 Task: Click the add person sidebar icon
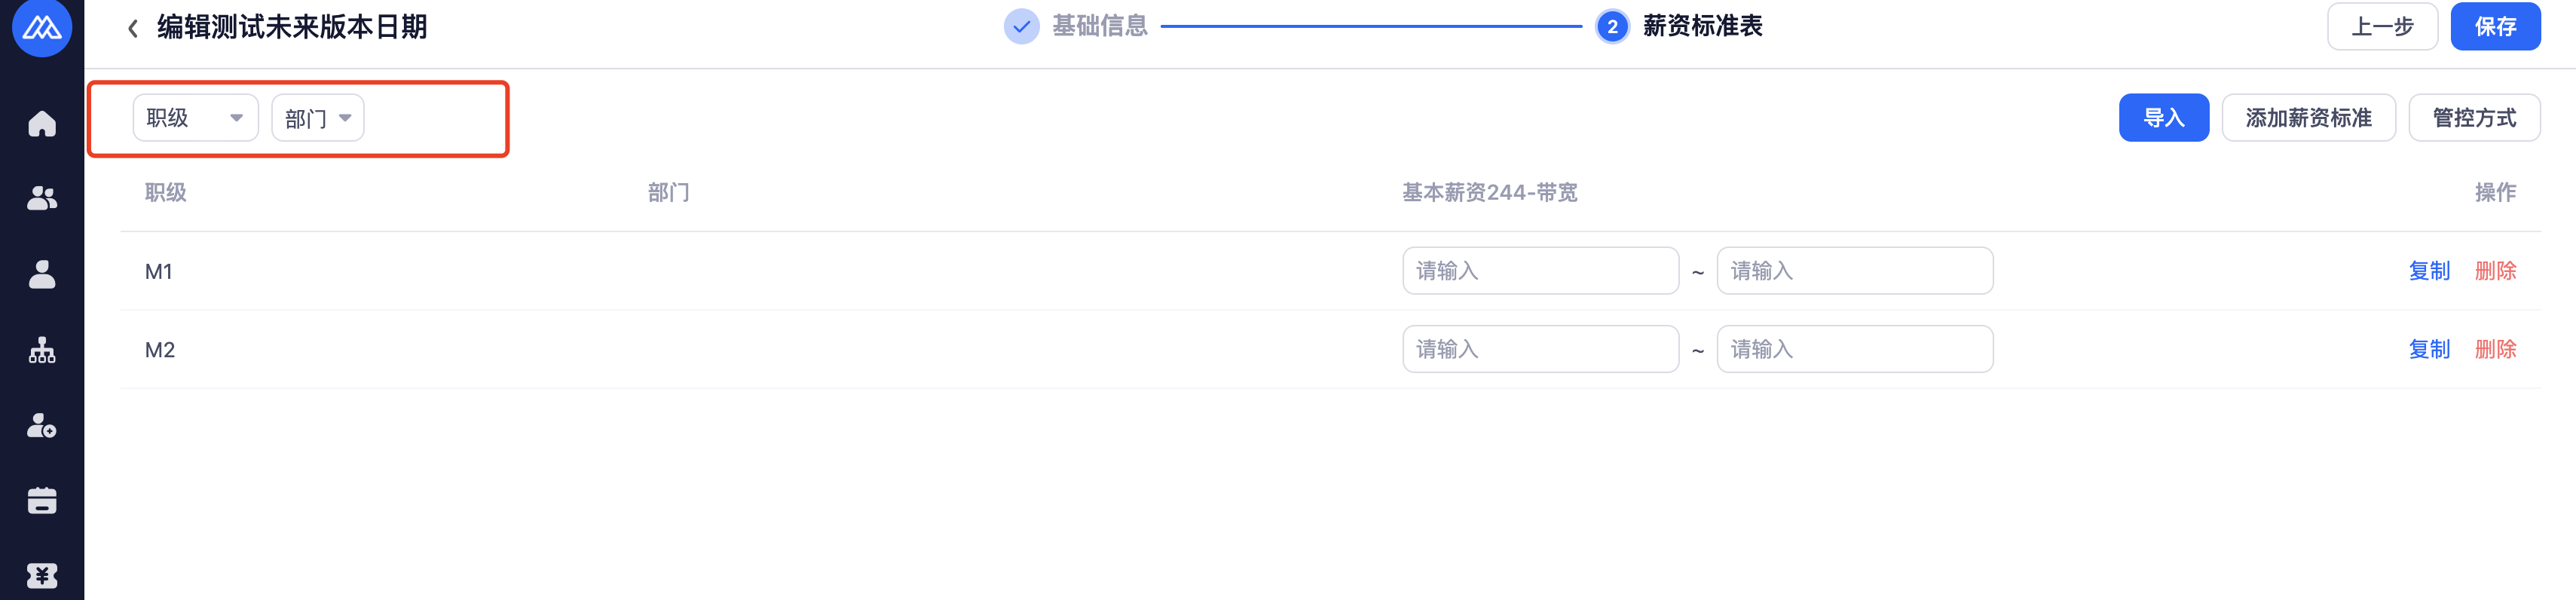[42, 426]
